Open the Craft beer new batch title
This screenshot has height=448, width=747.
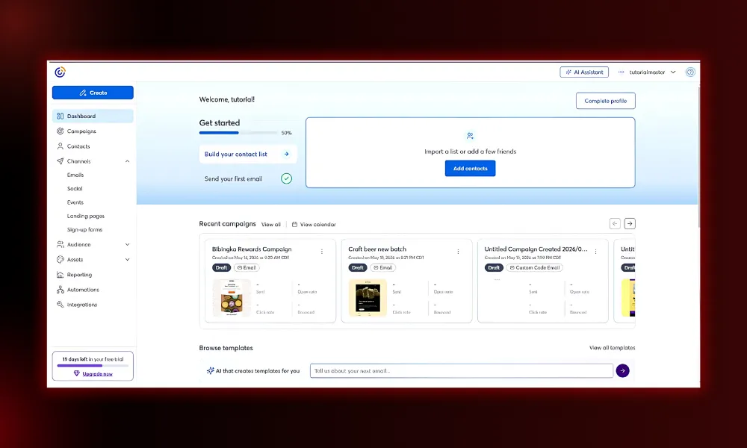[x=377, y=249]
